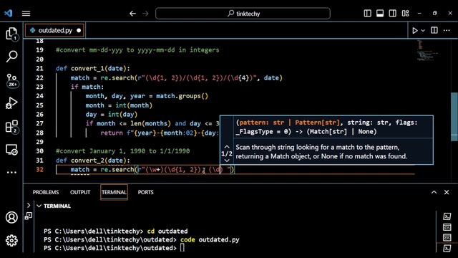Open the hamburger application menu

click(x=26, y=14)
